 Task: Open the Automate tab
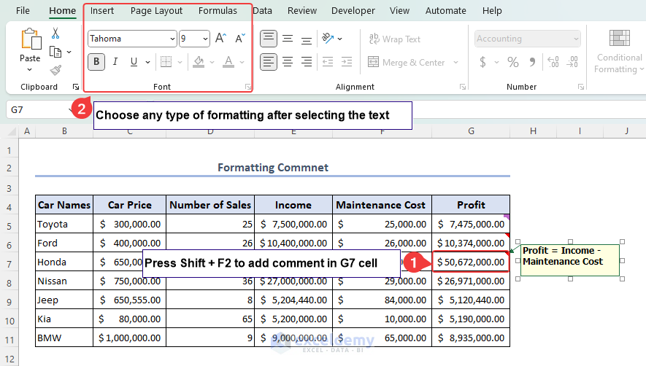446,11
